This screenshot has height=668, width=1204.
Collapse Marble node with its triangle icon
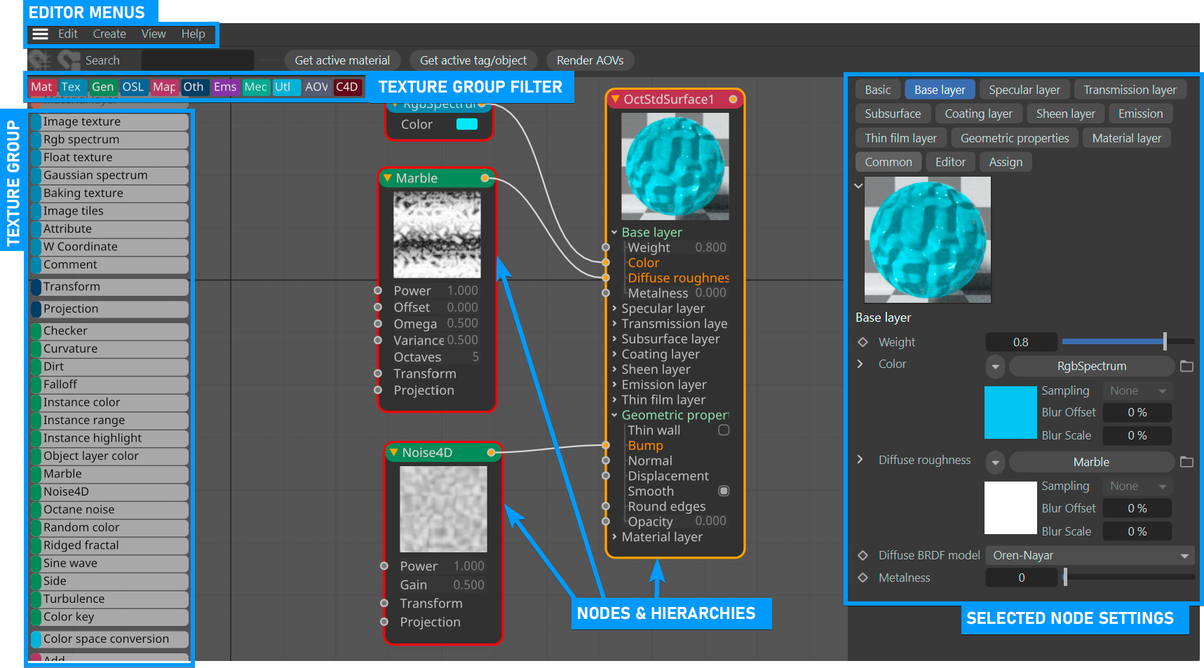[388, 178]
